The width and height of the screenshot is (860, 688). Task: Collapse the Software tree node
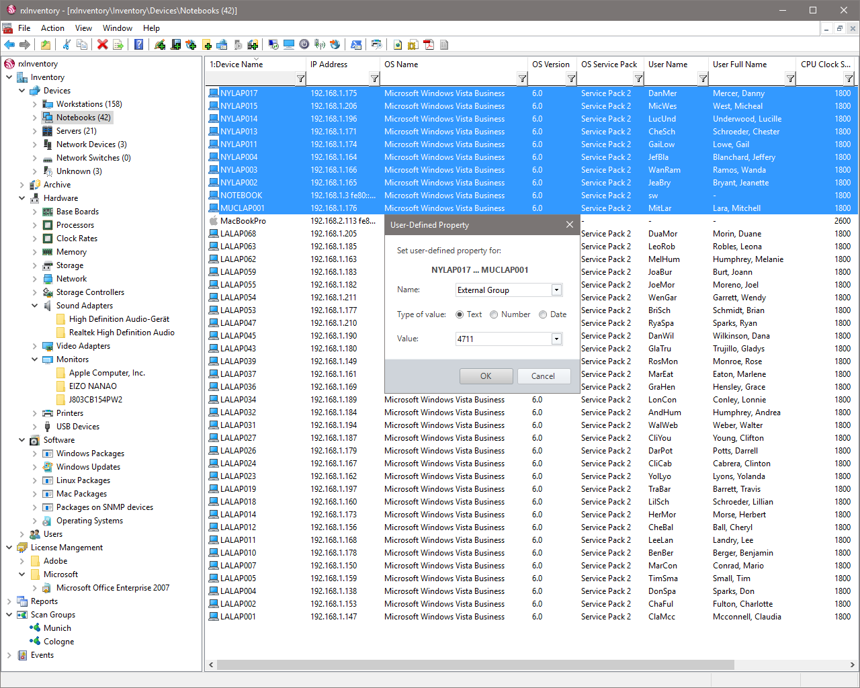(22, 440)
